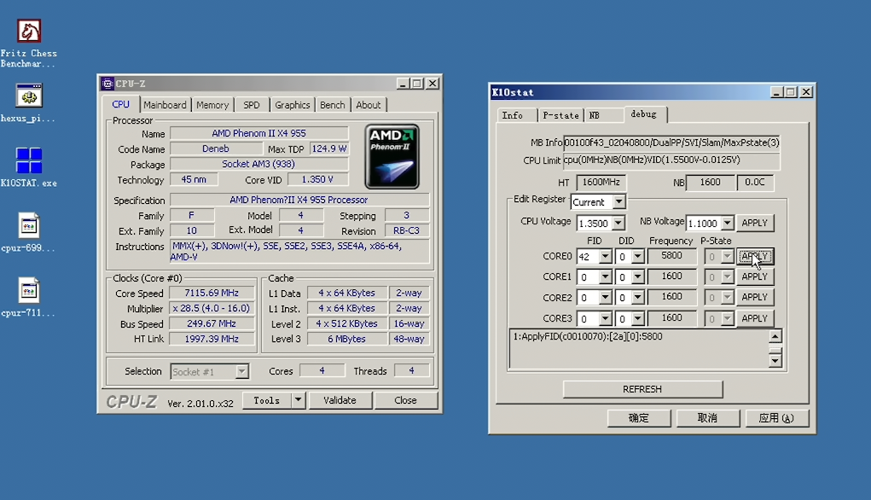Viewport: 871px width, 500px height.
Task: Click the log scrollbar down arrow
Action: coord(775,361)
